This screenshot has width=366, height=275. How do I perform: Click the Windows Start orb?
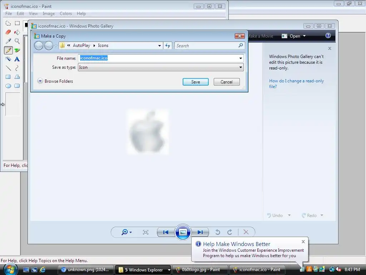coord(10,269)
